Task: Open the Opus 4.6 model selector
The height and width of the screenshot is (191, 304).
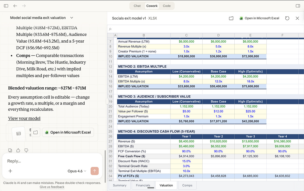Action: pos(77,171)
